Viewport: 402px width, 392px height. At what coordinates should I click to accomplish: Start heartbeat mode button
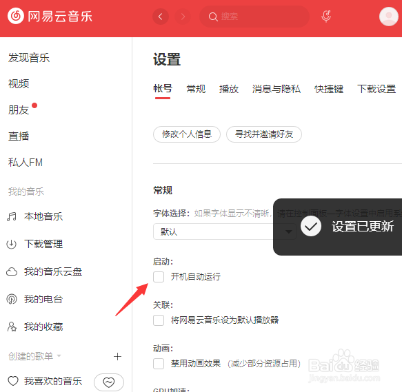(x=109, y=382)
